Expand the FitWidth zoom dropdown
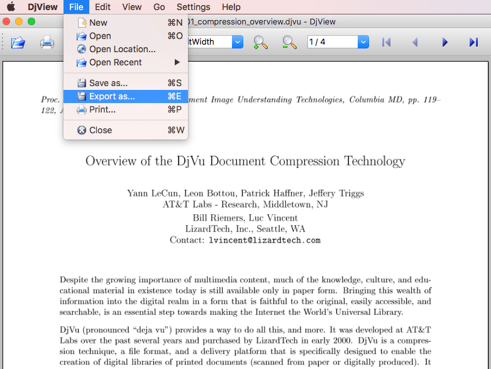 point(238,42)
